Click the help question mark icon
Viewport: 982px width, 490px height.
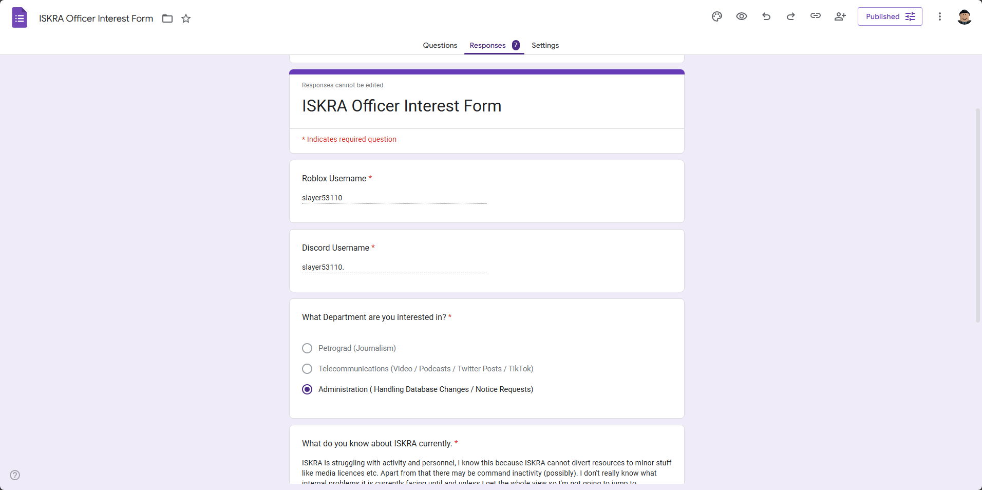15,475
